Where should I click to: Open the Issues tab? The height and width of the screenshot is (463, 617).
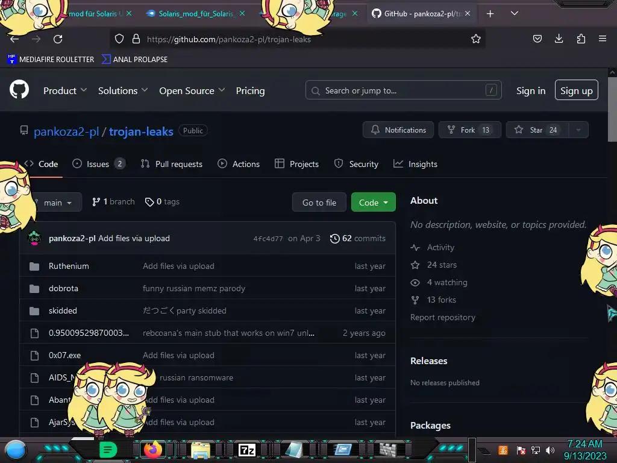coord(99,164)
